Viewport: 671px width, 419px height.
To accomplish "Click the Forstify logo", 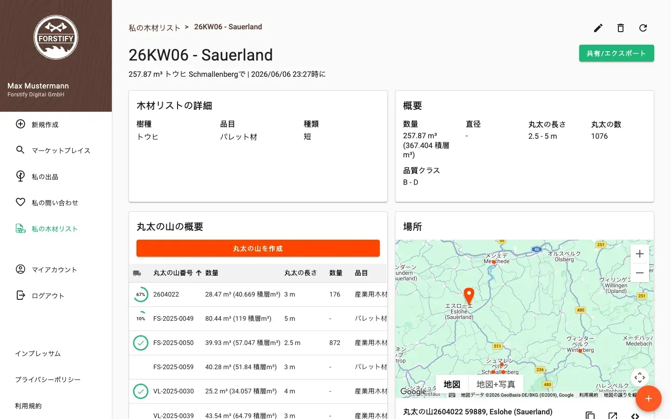I will pos(56,37).
